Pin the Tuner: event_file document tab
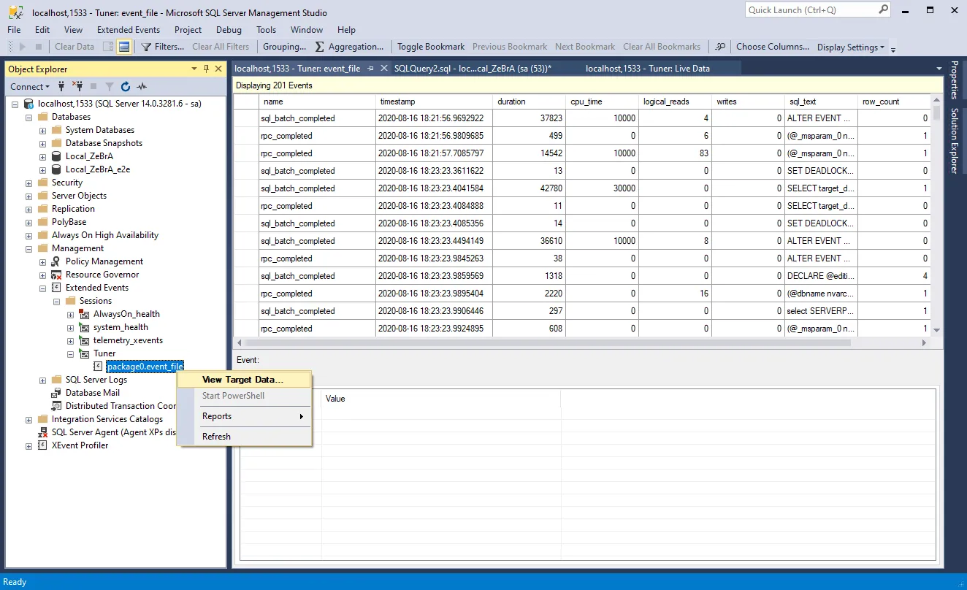The width and height of the screenshot is (967, 590). pos(371,69)
